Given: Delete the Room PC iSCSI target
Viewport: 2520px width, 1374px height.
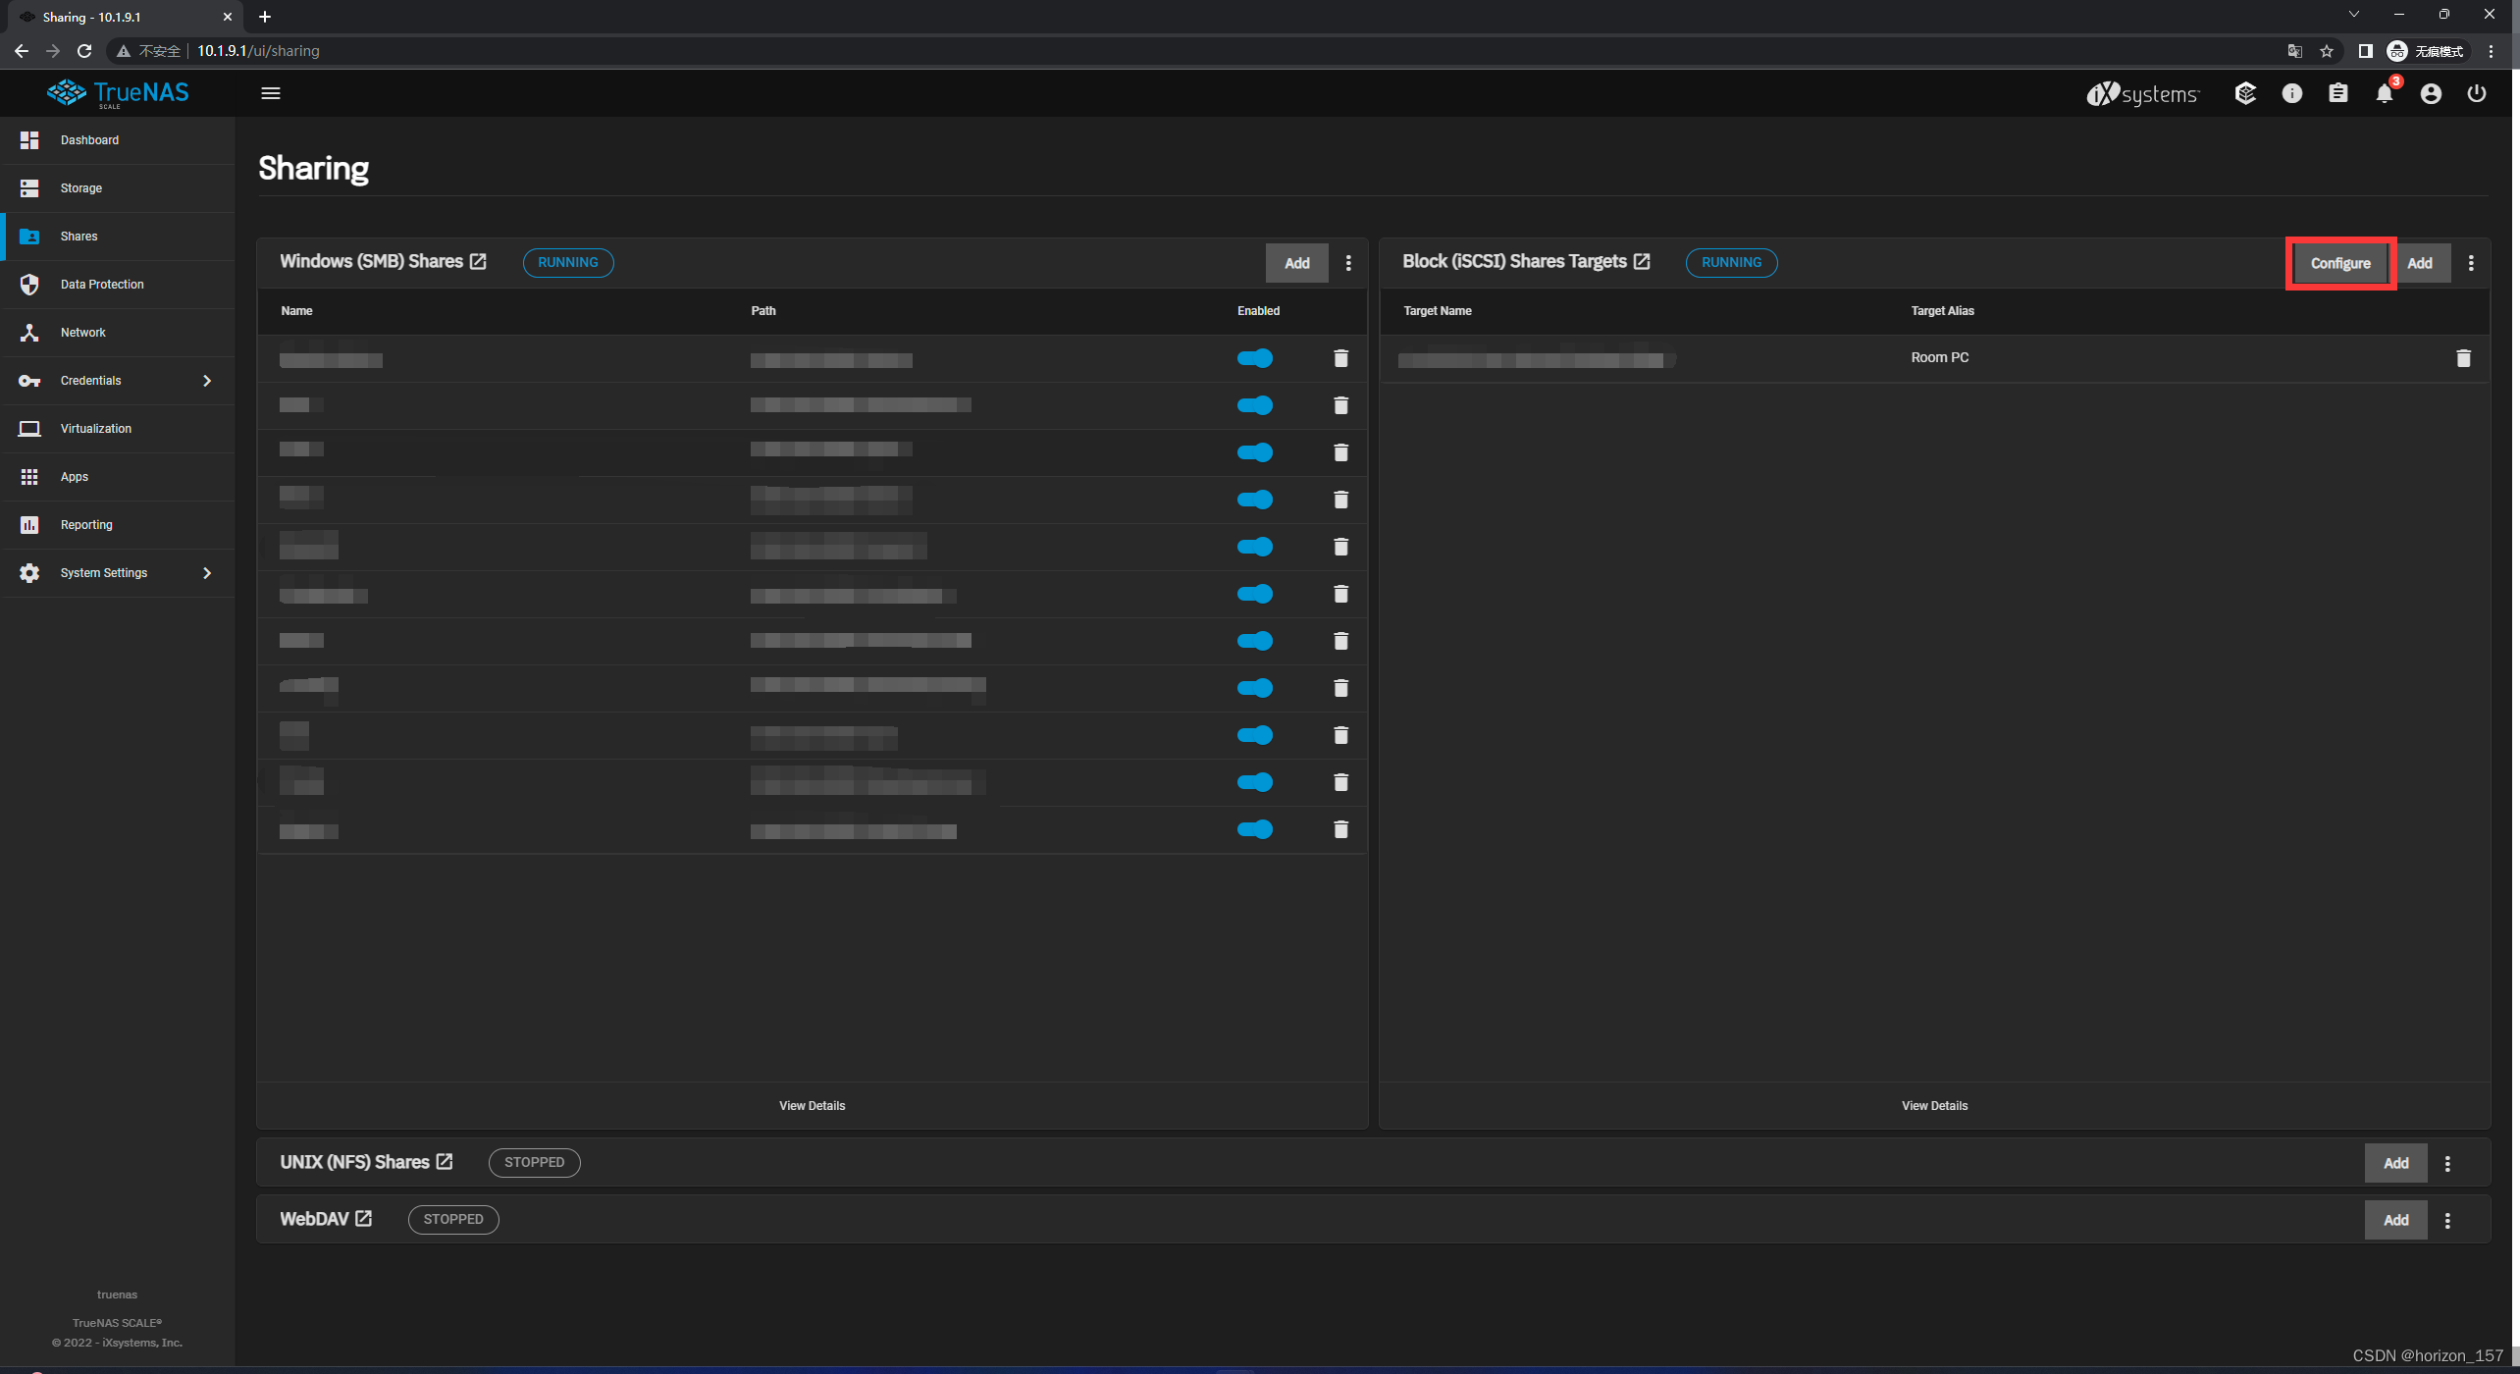Looking at the screenshot, I should (x=2464, y=357).
